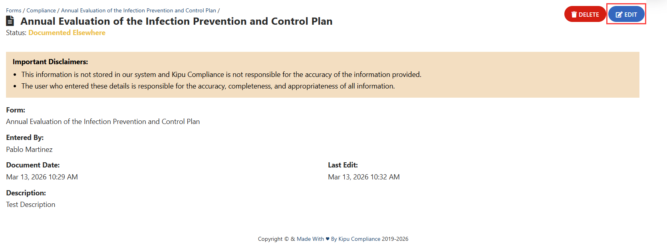Click the pencil icon on Edit button

pos(619,15)
